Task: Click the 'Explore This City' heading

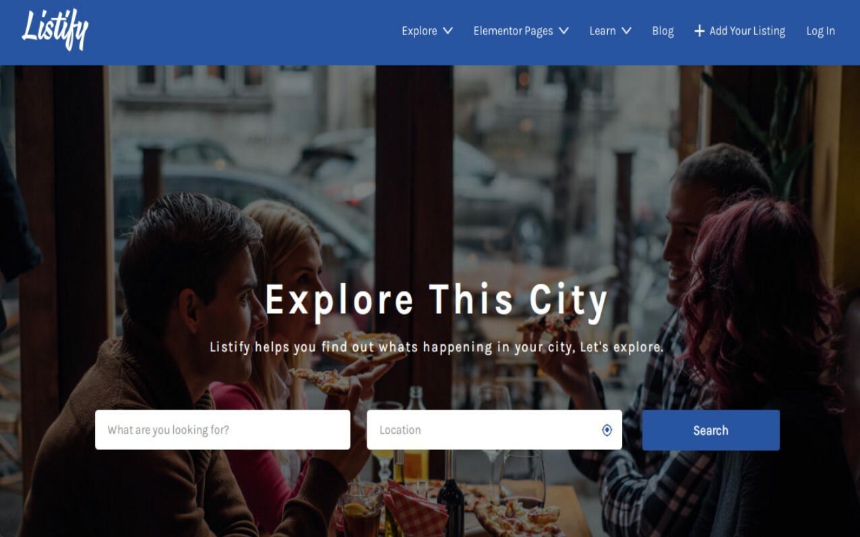Action: coord(437,301)
